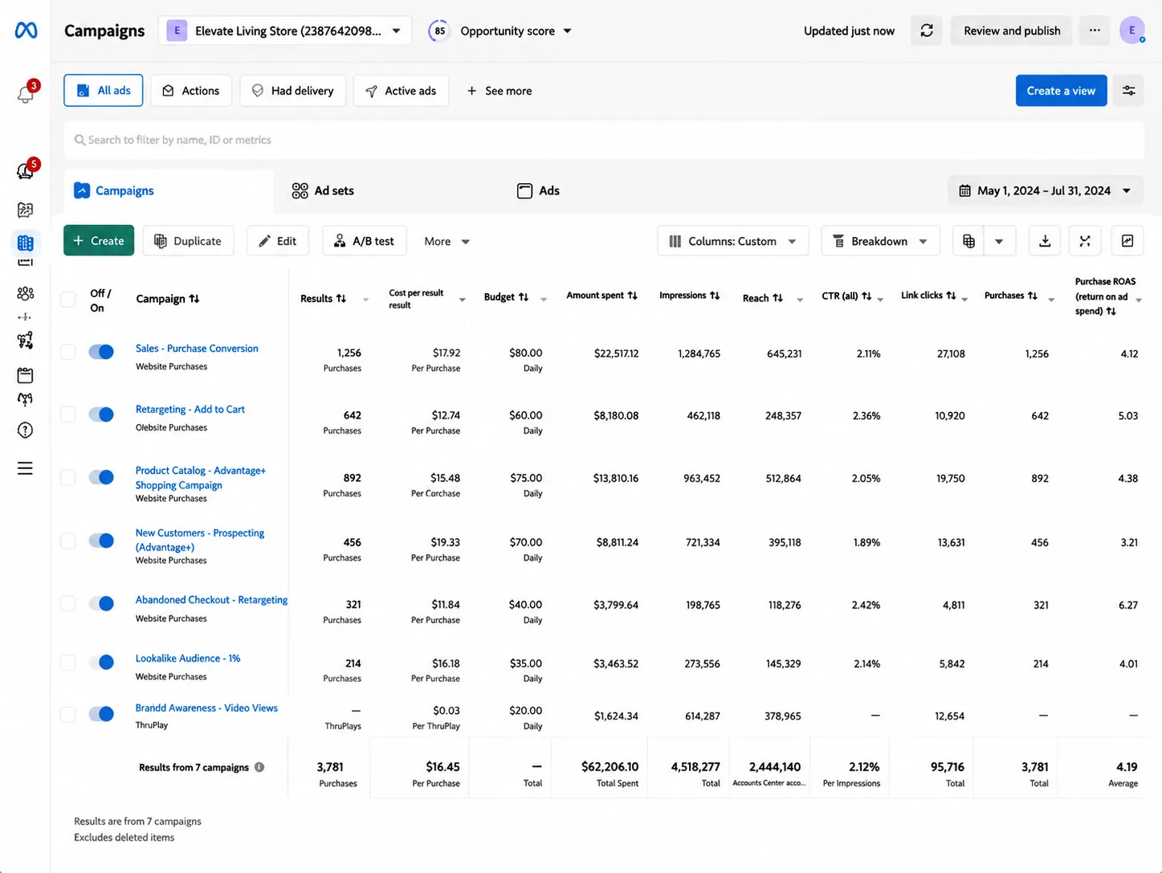The width and height of the screenshot is (1162, 873).
Task: Open Brand Awareness - Video Views campaign link
Action: click(x=206, y=708)
